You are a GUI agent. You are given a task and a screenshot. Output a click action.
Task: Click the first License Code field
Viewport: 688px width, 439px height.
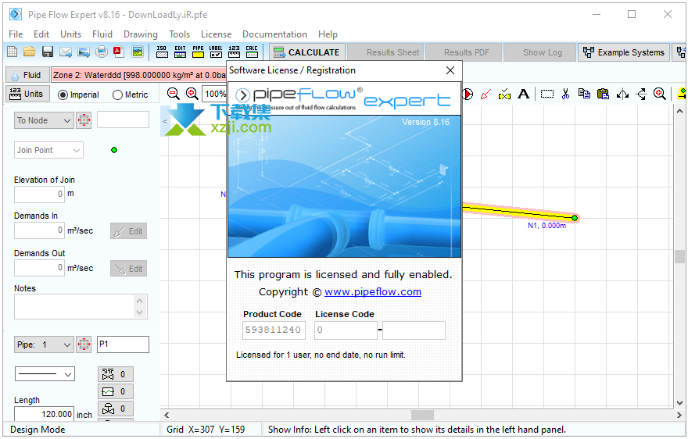[346, 330]
